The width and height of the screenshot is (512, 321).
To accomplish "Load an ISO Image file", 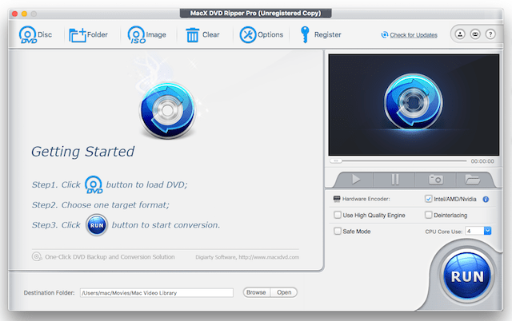I will (146, 34).
